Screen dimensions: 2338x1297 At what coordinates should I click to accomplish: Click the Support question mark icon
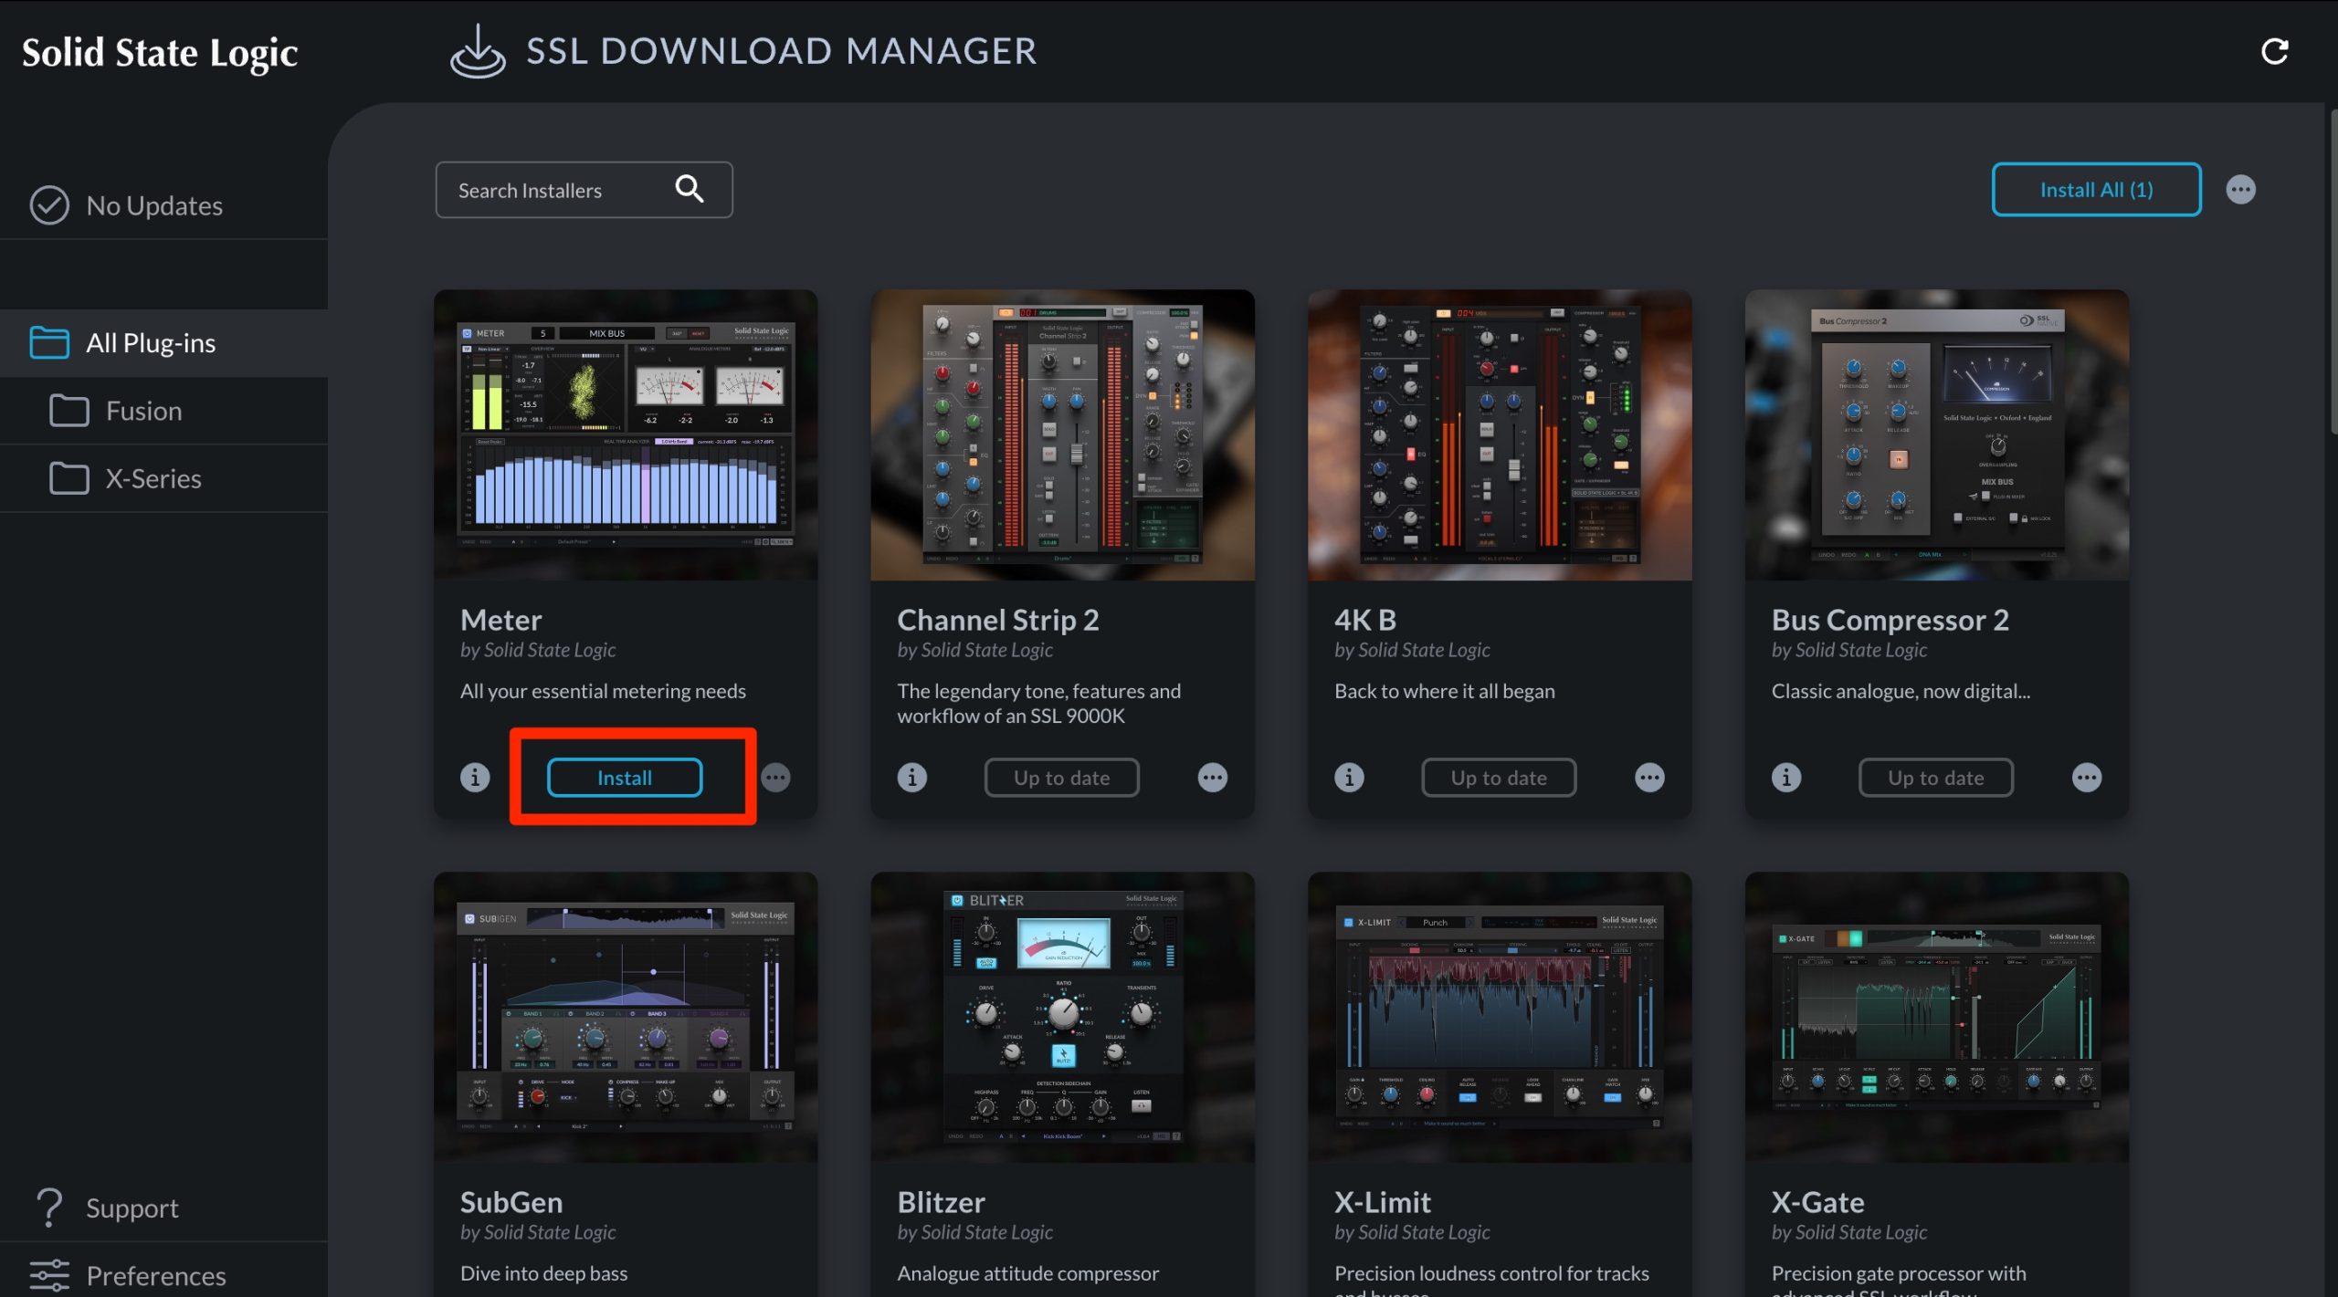(49, 1208)
